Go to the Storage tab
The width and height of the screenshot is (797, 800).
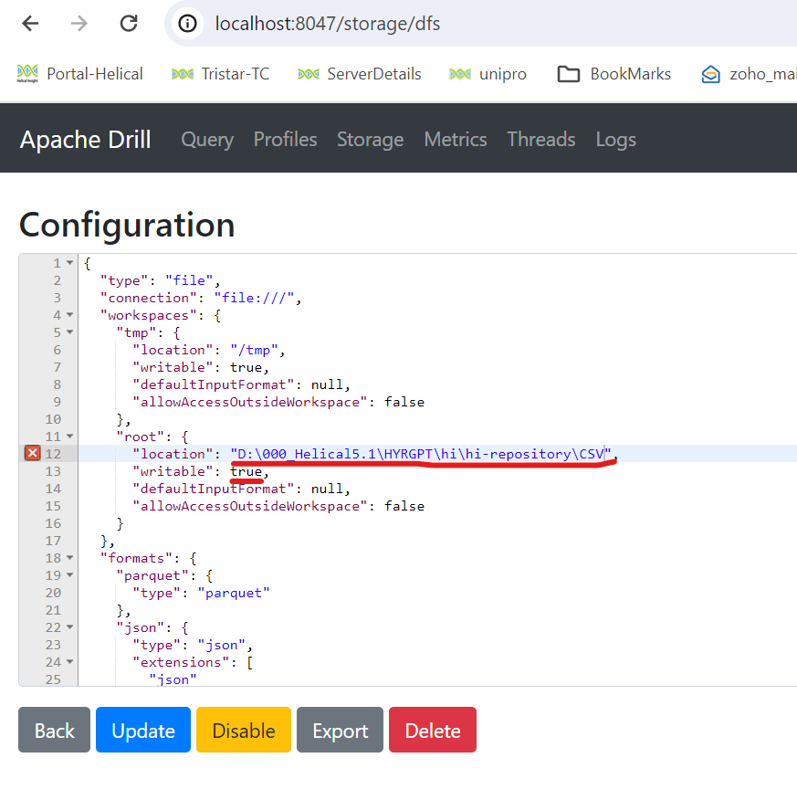[371, 140]
